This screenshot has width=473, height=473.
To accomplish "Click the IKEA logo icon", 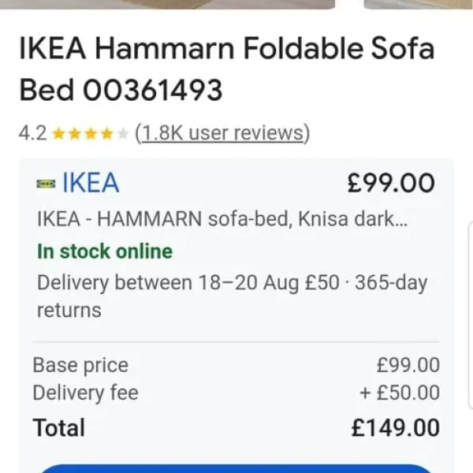I will pos(47,184).
